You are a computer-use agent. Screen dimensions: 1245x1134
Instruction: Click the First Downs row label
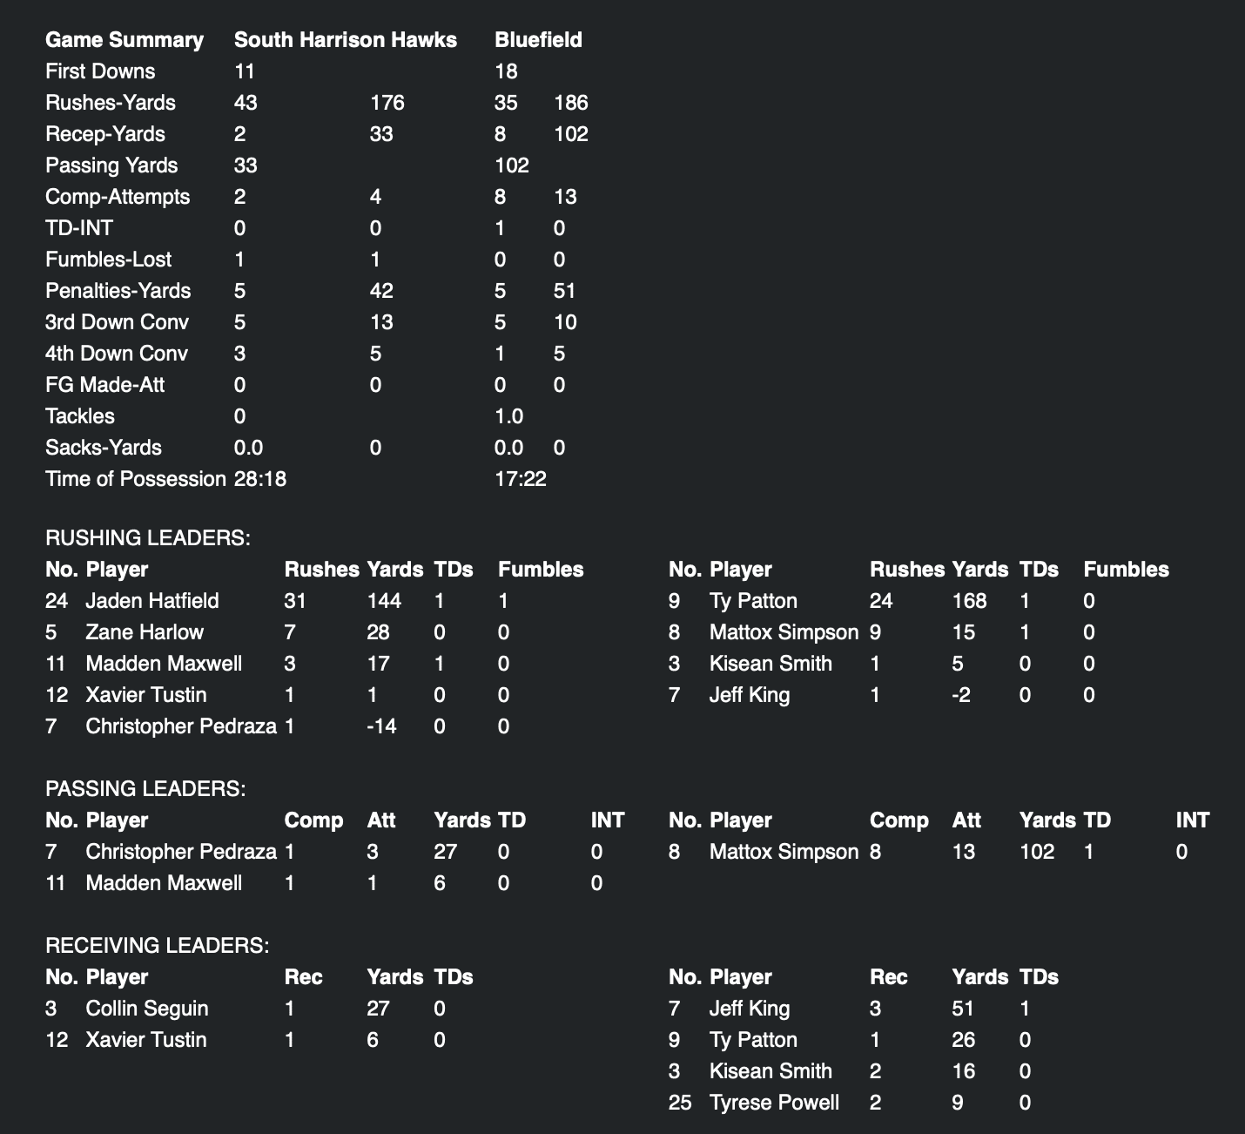(x=100, y=71)
